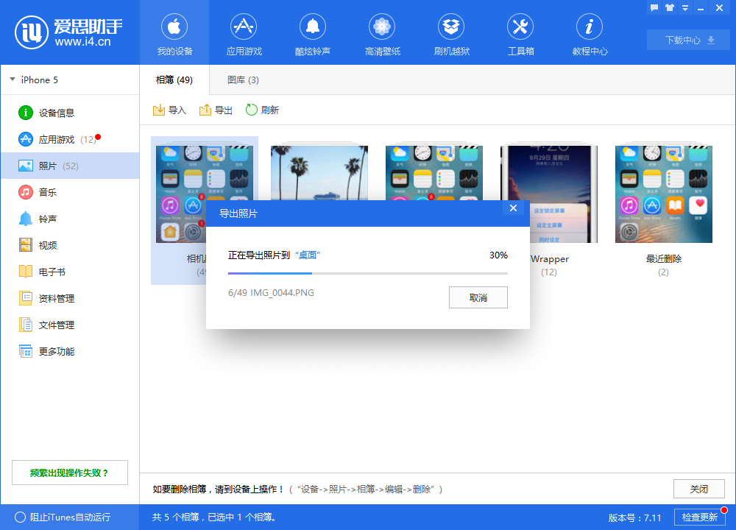Click the export progress bar at 30%

coord(368,273)
